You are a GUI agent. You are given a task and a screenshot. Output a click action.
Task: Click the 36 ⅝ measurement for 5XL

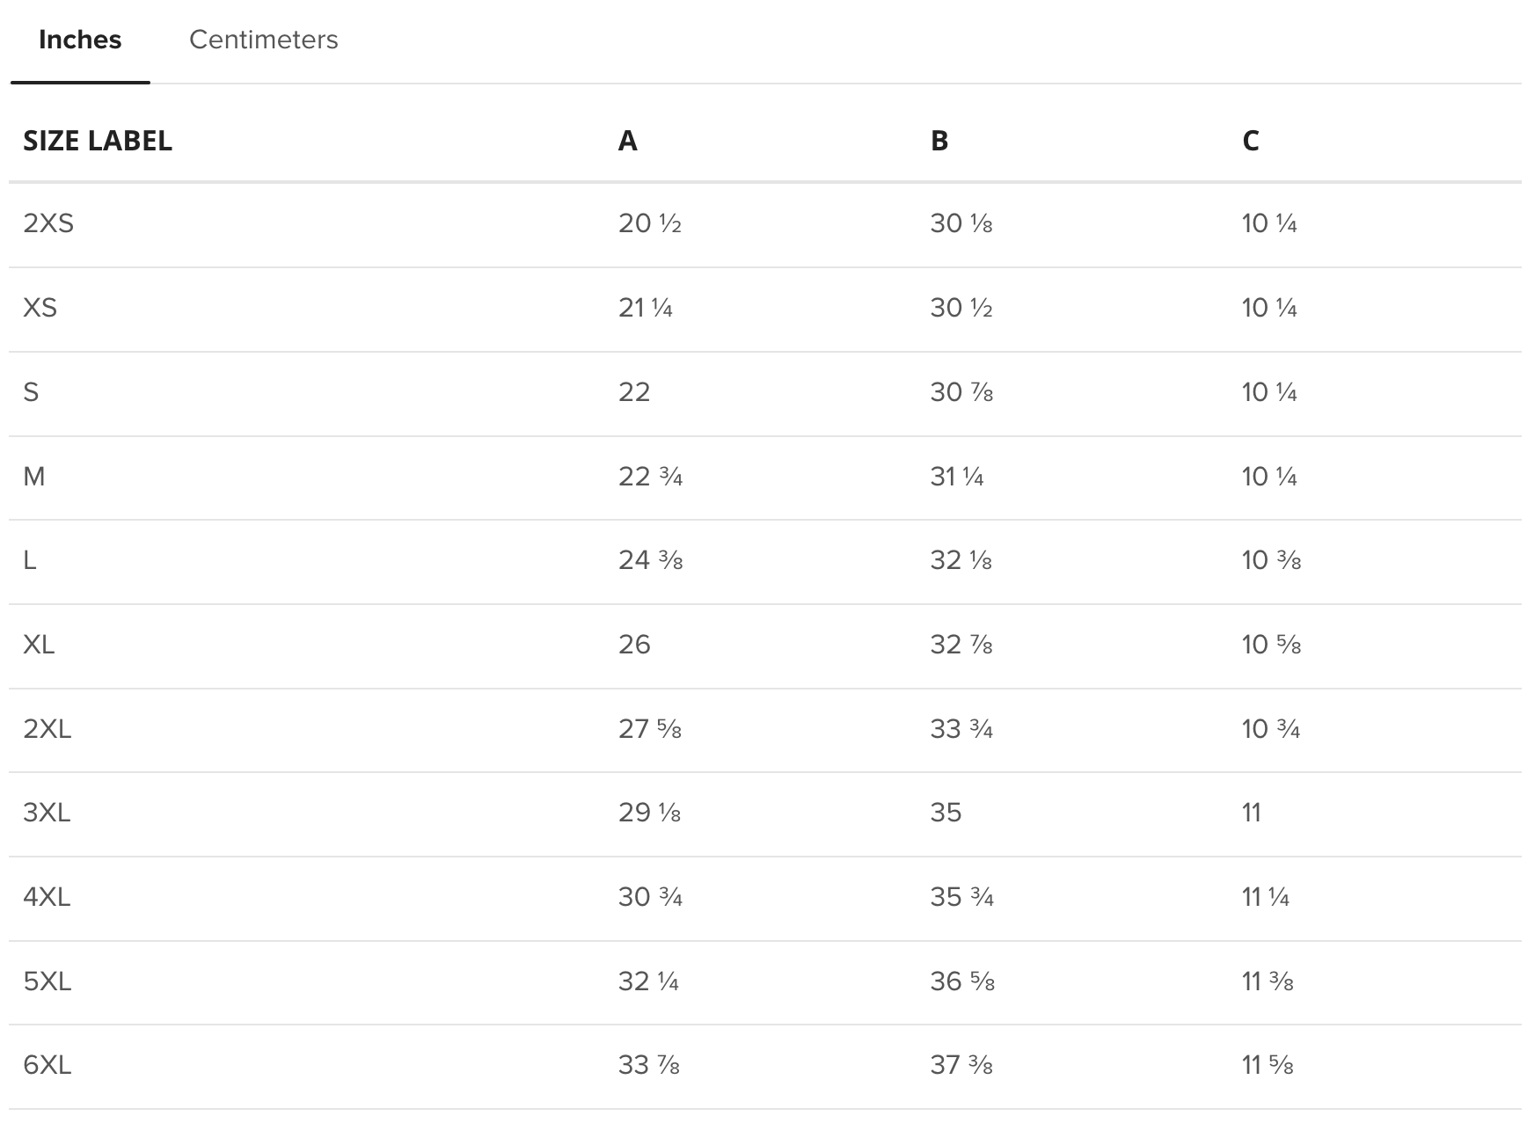click(x=962, y=981)
